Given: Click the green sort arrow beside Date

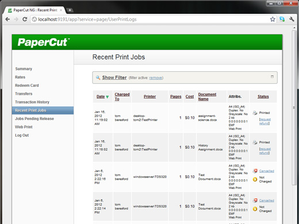Looking at the screenshot, I should tap(108, 97).
